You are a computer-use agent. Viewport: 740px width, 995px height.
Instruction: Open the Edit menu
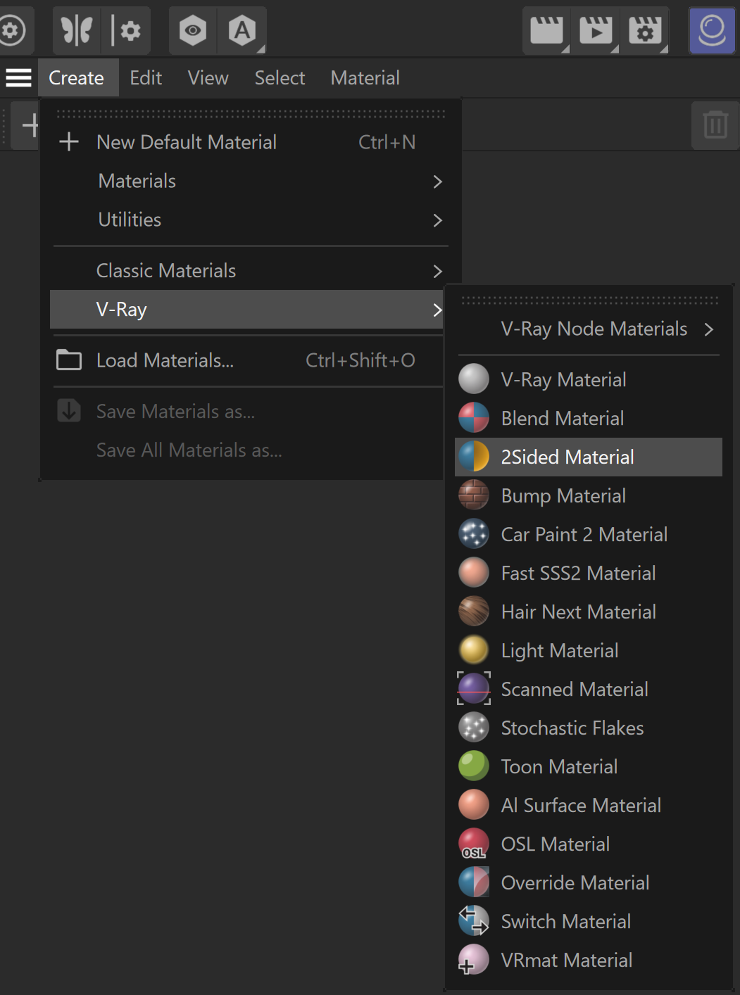pos(146,77)
